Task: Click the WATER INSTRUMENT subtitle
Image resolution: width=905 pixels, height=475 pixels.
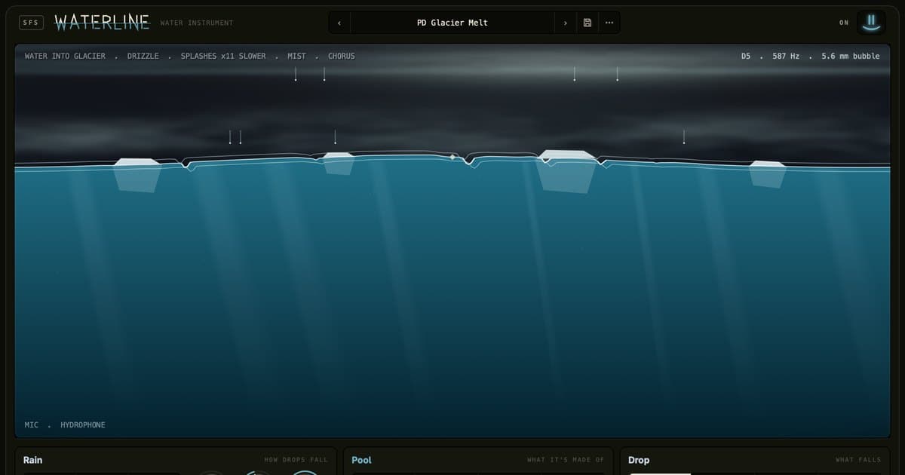Action: 197,23
